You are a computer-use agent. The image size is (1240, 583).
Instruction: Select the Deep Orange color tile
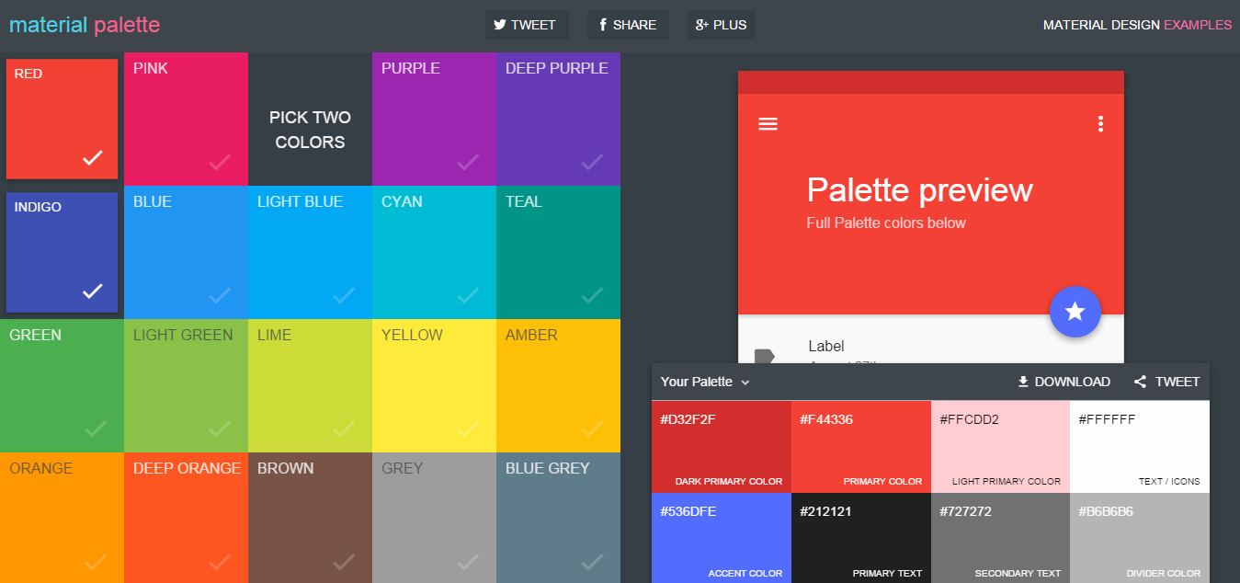(186, 518)
